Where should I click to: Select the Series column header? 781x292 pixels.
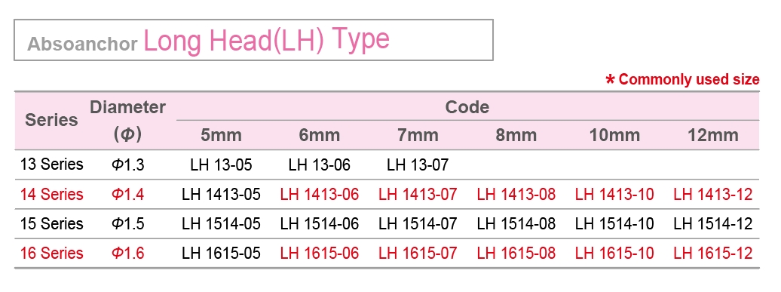(x=51, y=120)
